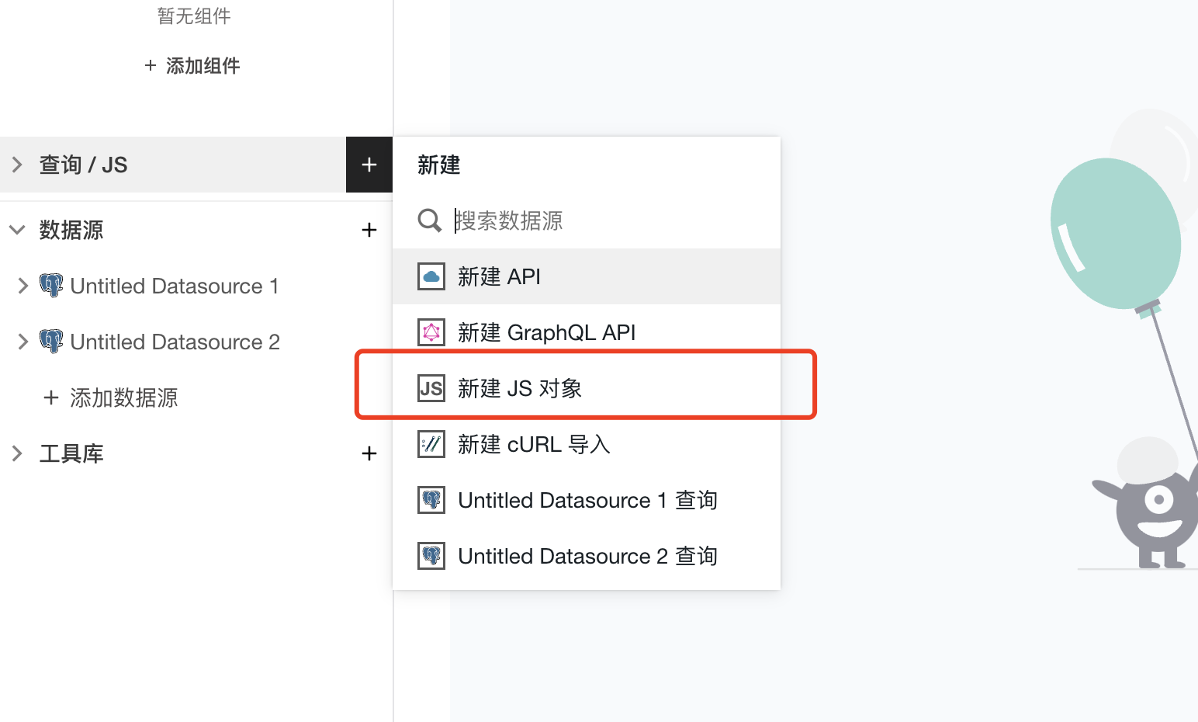This screenshot has height=722, width=1198.
Task: Click the cloud icon for 新建 API
Action: click(x=431, y=276)
